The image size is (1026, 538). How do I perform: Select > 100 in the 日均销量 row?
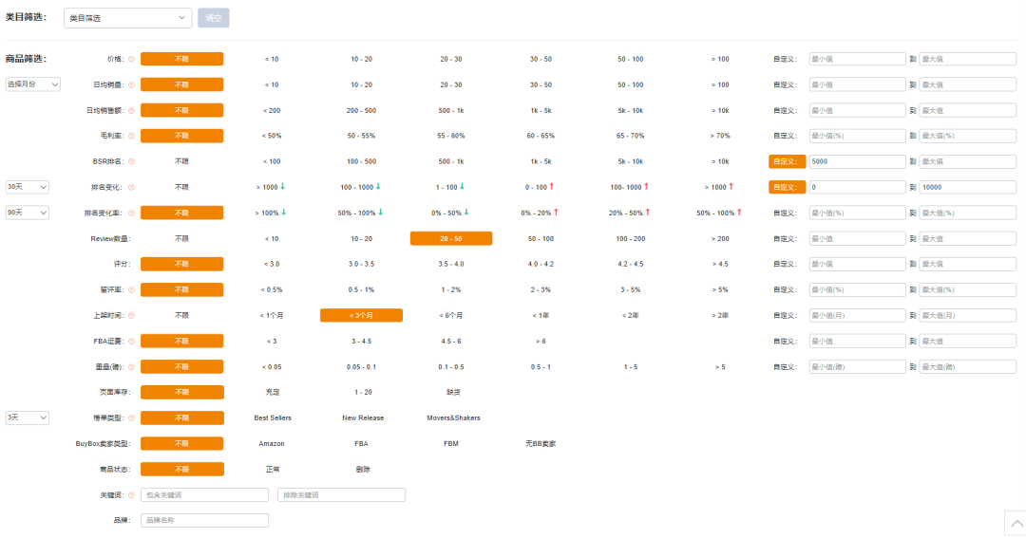point(720,85)
